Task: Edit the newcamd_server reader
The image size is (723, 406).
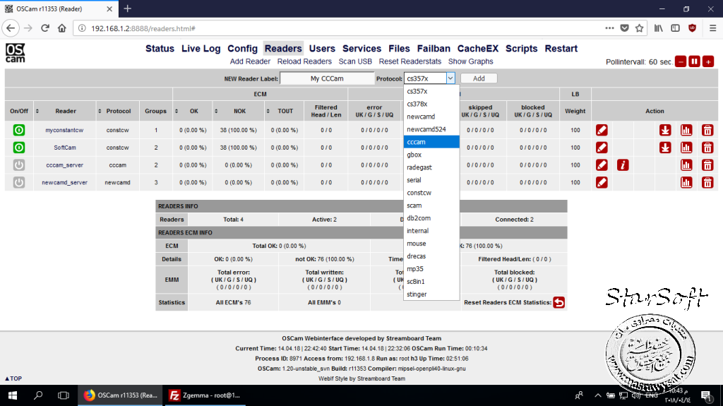Action: [x=602, y=183]
